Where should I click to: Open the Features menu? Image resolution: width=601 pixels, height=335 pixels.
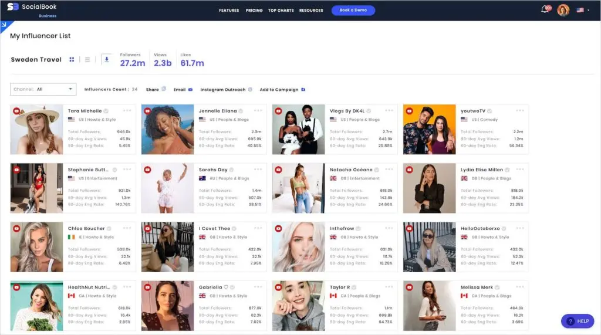click(x=229, y=11)
